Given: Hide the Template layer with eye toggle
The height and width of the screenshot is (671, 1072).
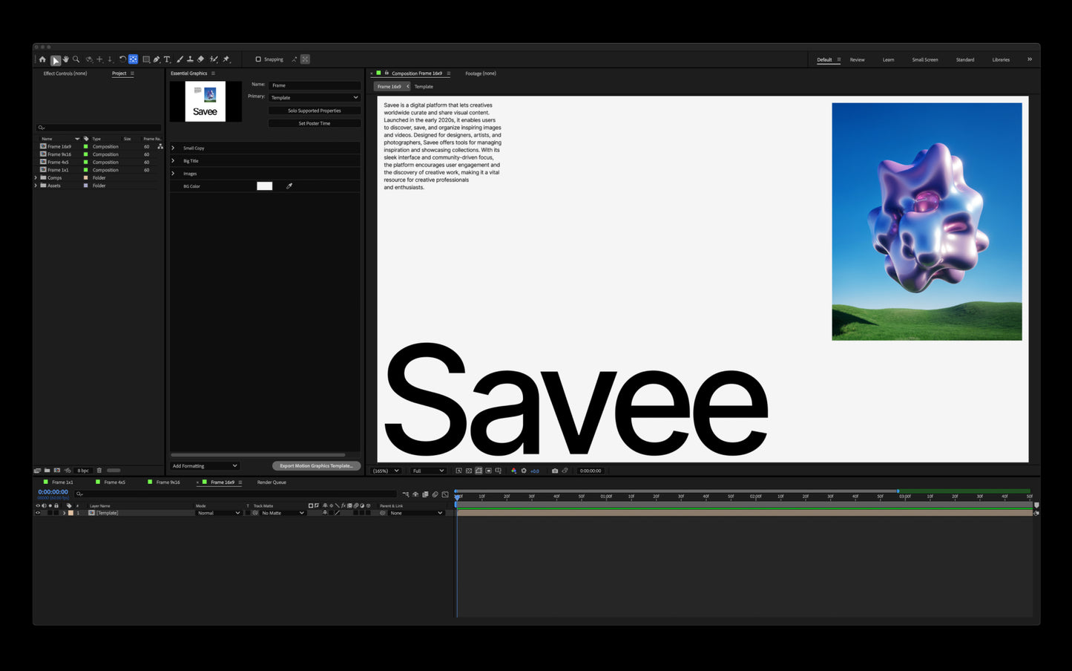Looking at the screenshot, I should 38,513.
